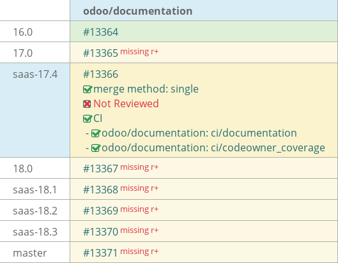The height and width of the screenshot is (263, 338).
Task: Click 'odoo/documentation: ci/codeowner_coverage' status text
Action: (x=213, y=148)
